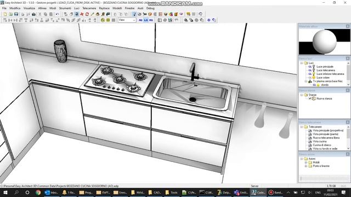Open Windows Start menu
351x197 pixels.
5,192
